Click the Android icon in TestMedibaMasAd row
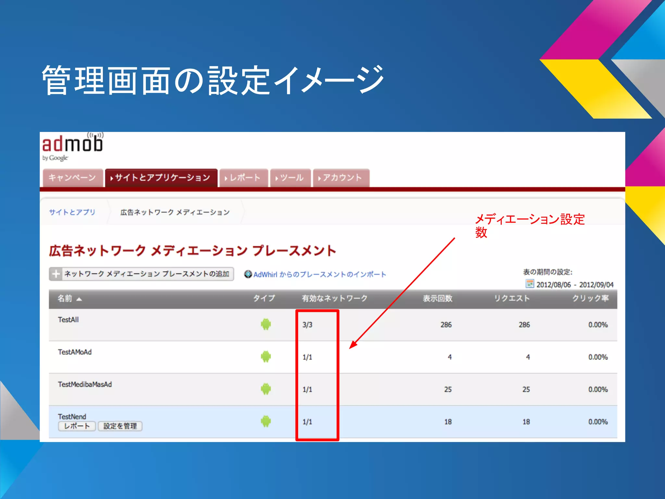 (x=266, y=389)
